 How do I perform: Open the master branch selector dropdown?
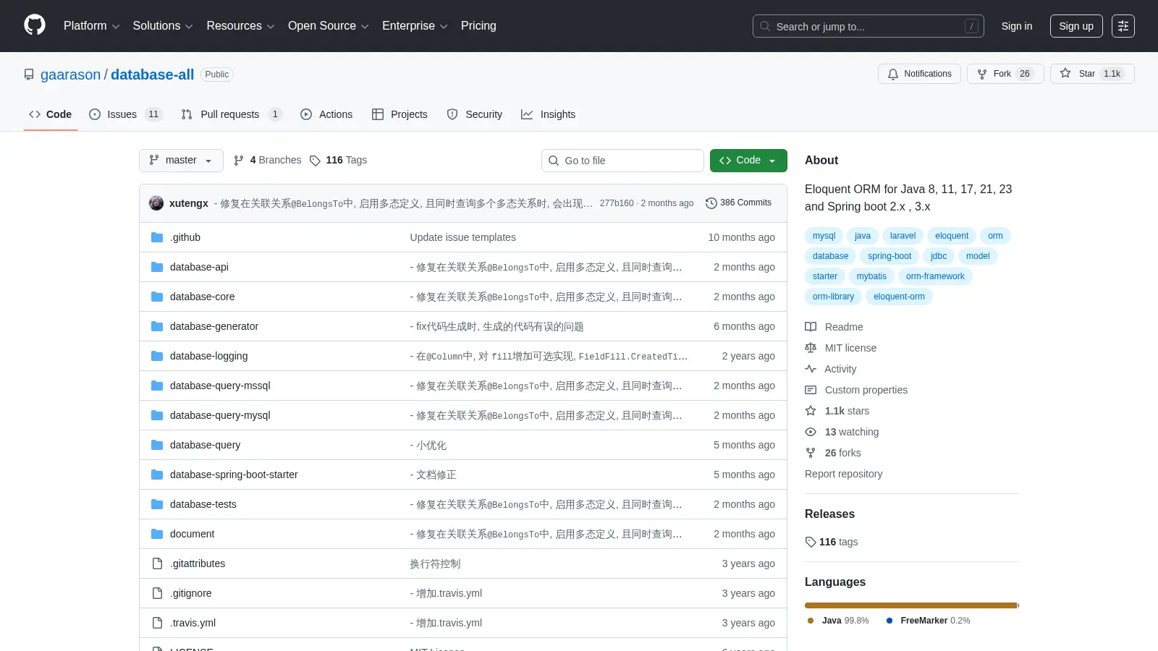181,161
